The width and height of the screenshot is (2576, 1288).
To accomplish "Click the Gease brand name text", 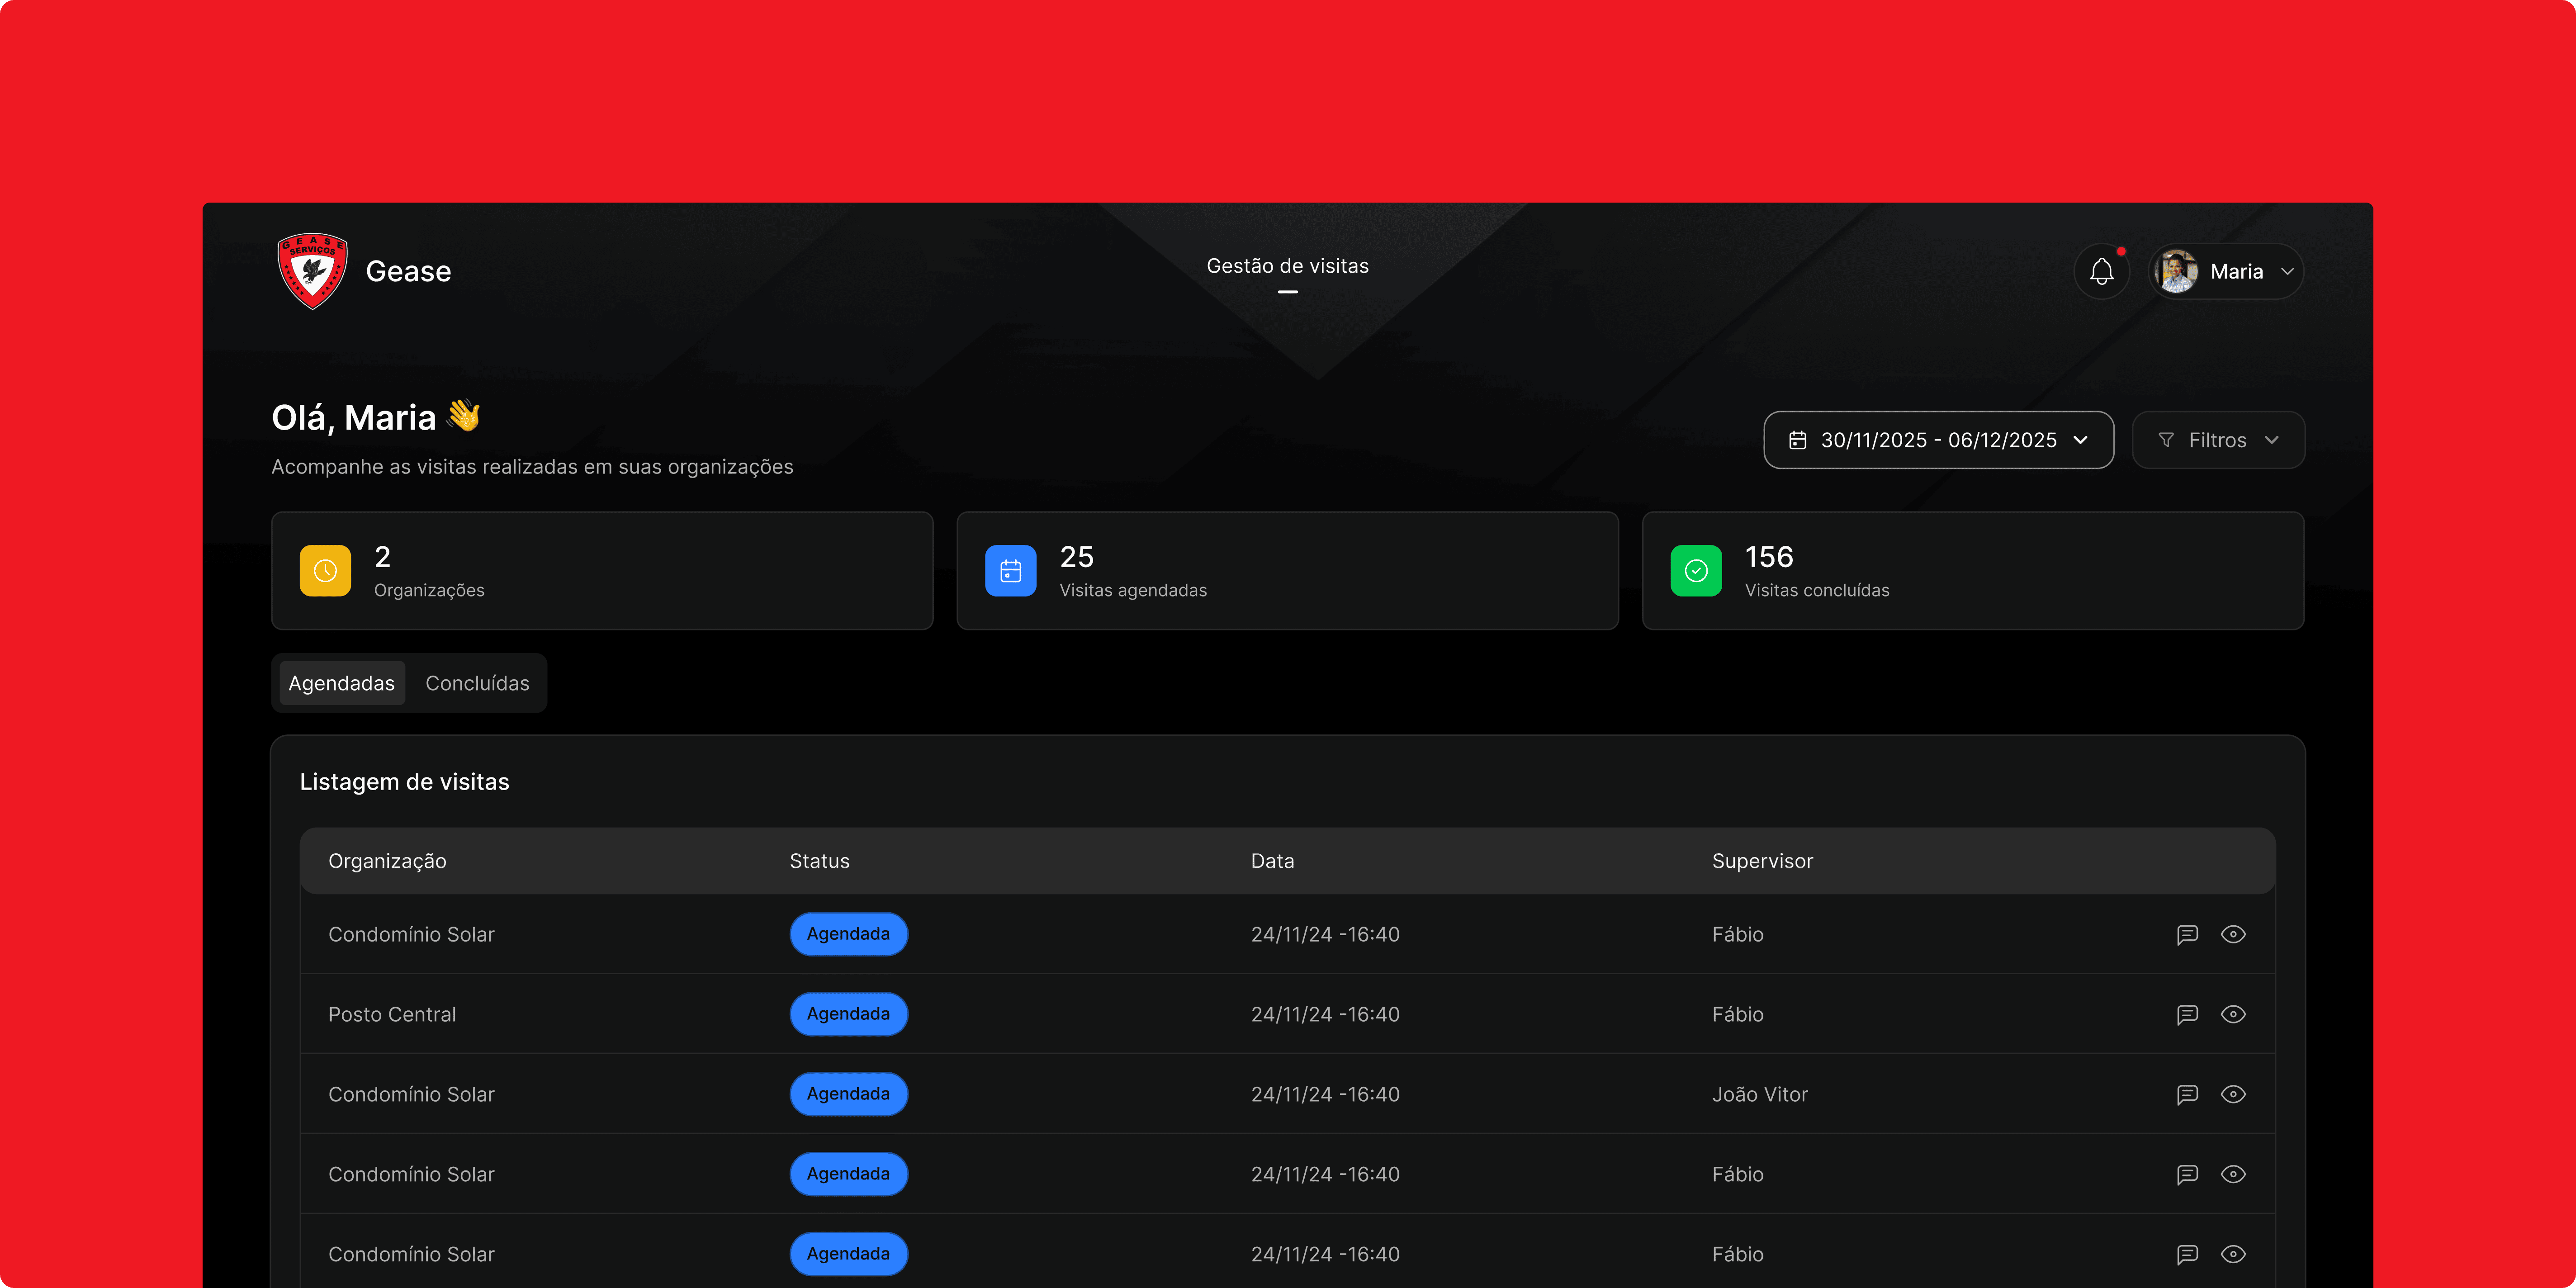I will (x=408, y=271).
